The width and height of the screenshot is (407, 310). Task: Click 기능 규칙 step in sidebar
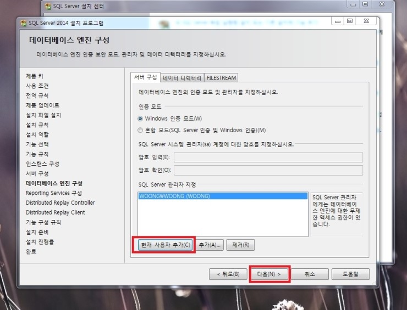[37, 154]
